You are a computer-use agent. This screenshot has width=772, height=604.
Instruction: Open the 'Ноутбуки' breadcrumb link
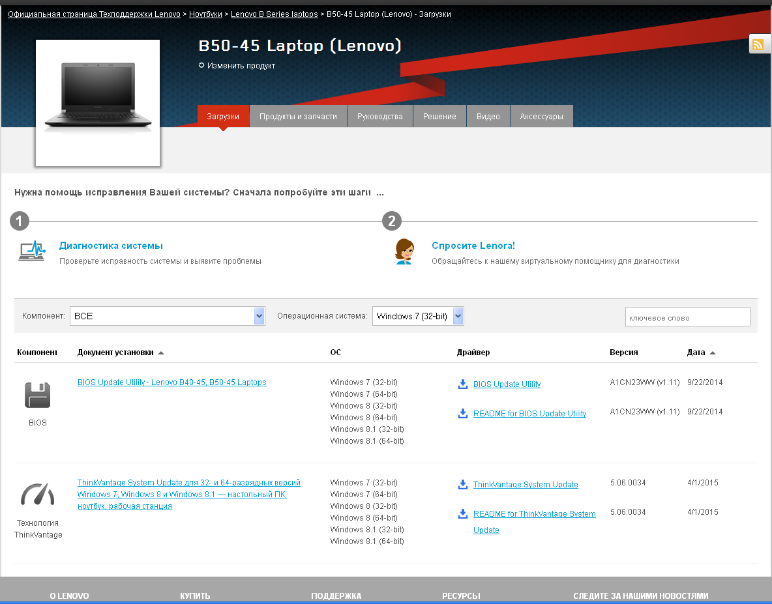(x=206, y=14)
